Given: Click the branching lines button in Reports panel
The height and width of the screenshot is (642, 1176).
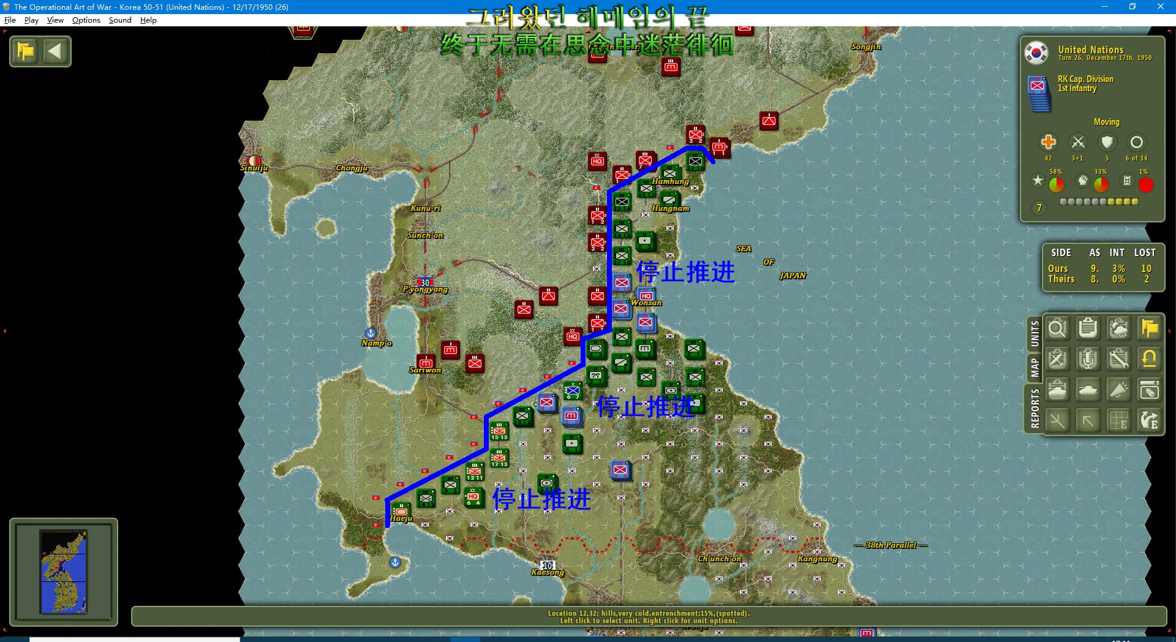Looking at the screenshot, I should coord(1057,420).
